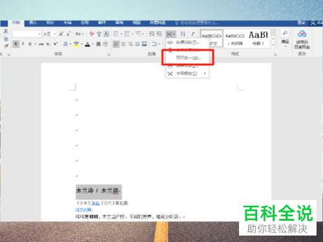The height and width of the screenshot is (242, 323).
Task: Open the Clipboard pane launcher
Action: point(8,55)
